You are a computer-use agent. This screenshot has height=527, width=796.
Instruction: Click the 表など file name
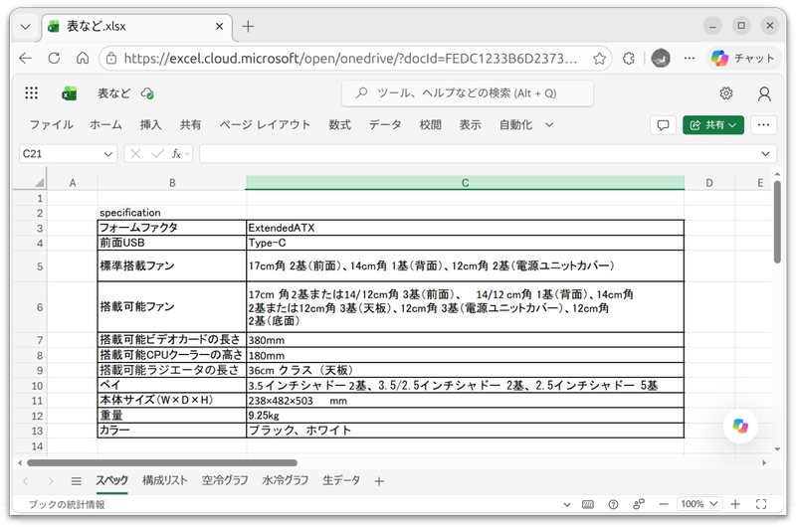tap(113, 93)
